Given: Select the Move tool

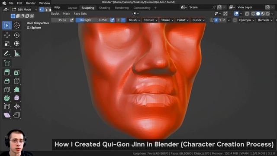Looking at the screenshot, I should pyautogui.click(x=7, y=35).
